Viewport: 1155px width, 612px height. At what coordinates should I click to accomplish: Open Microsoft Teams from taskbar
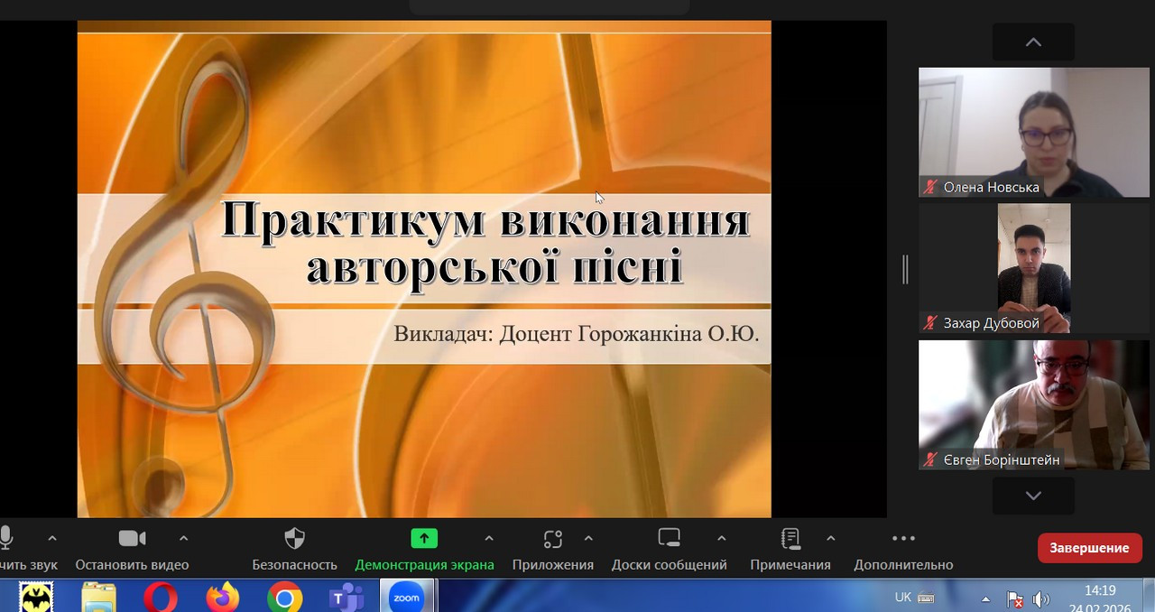[x=346, y=598]
